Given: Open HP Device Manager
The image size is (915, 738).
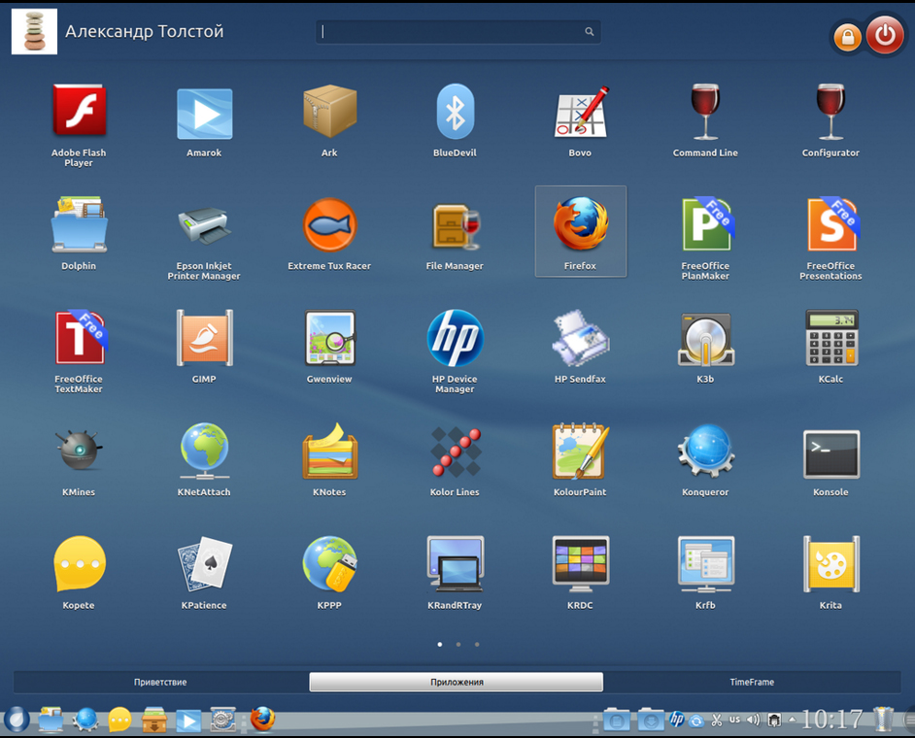Looking at the screenshot, I should click(x=455, y=339).
